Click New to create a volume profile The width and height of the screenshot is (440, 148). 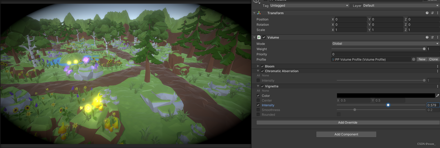click(x=422, y=59)
